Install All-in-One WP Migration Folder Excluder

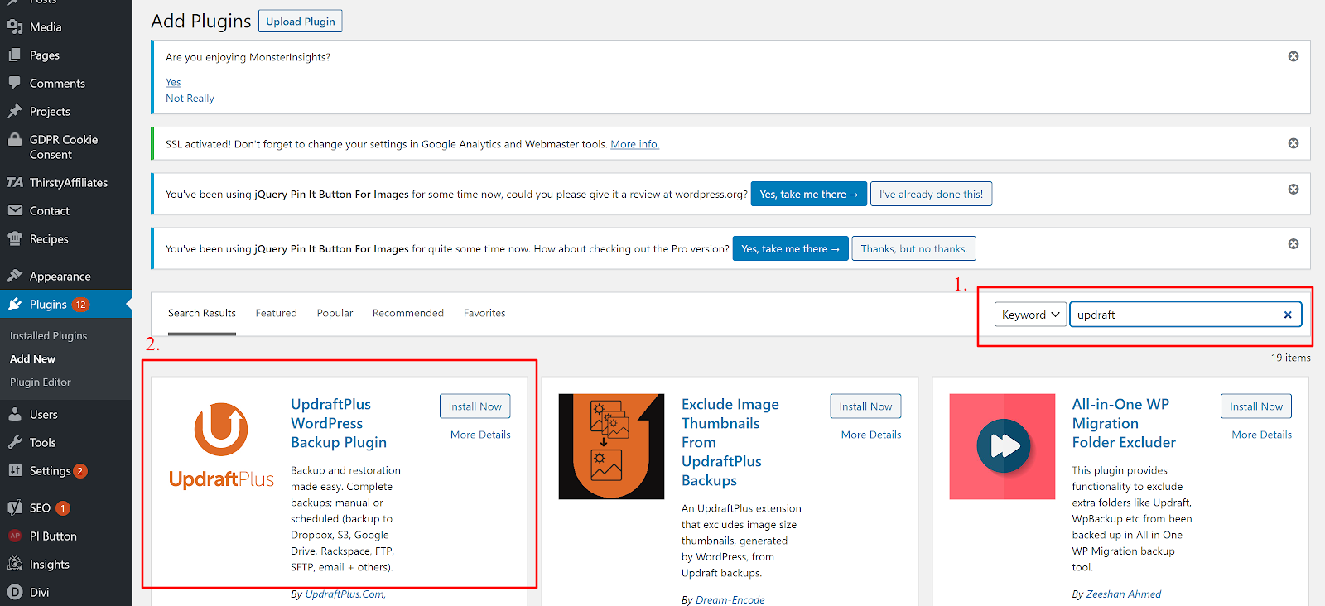(1256, 406)
